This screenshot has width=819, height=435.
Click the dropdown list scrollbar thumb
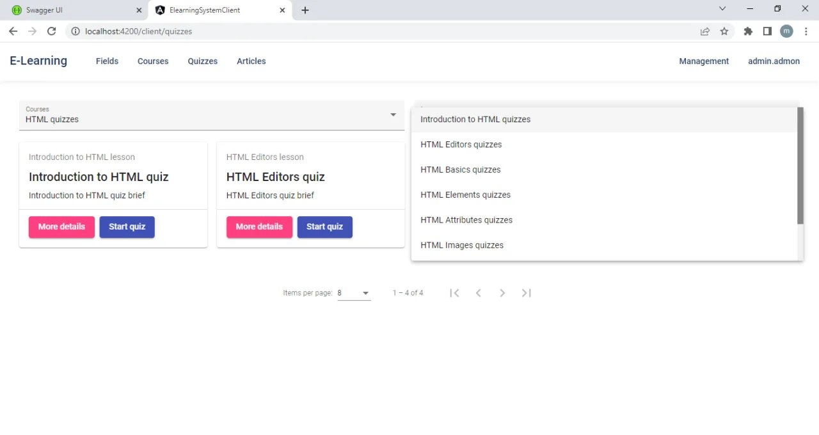pos(800,166)
